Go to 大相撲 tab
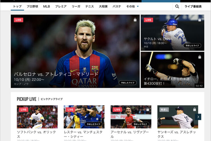Viewport: 211px width, 141px height. pyautogui.click(x=103, y=6)
